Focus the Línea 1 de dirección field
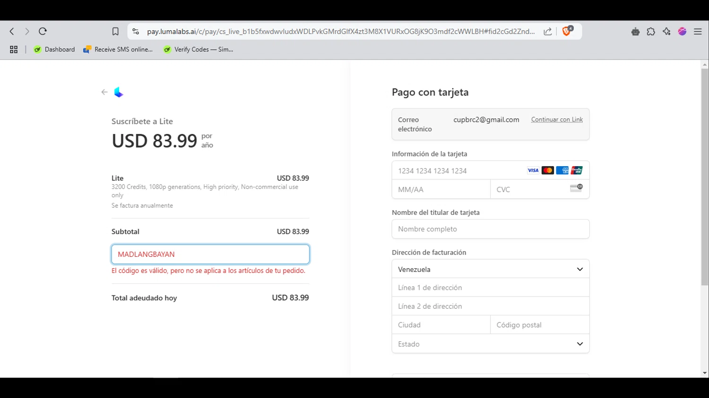 (491, 288)
